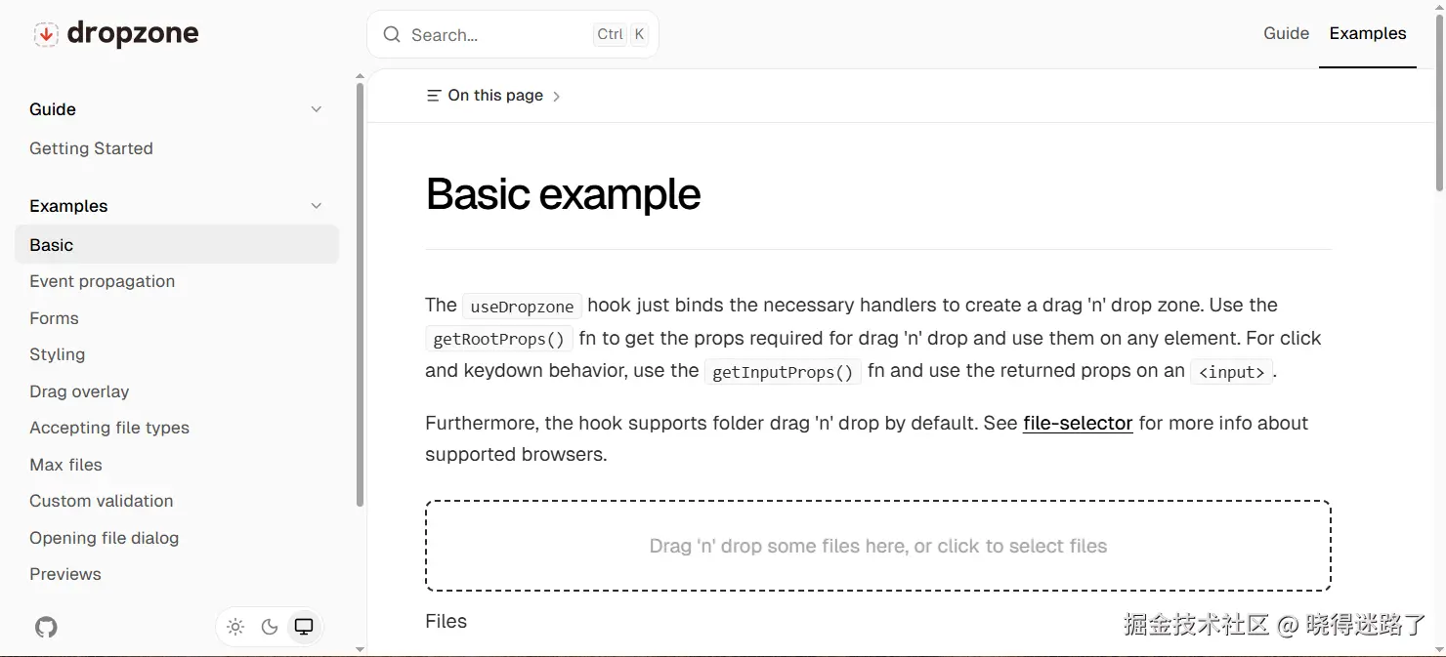Open the Accepting file types example
1446x657 pixels.
pos(109,428)
